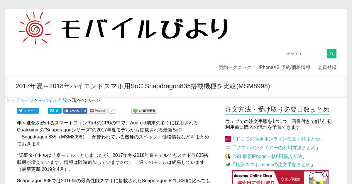The height and width of the screenshot is (184, 352).
Task: Open the docomo Online Shop banner
Action: (280, 177)
